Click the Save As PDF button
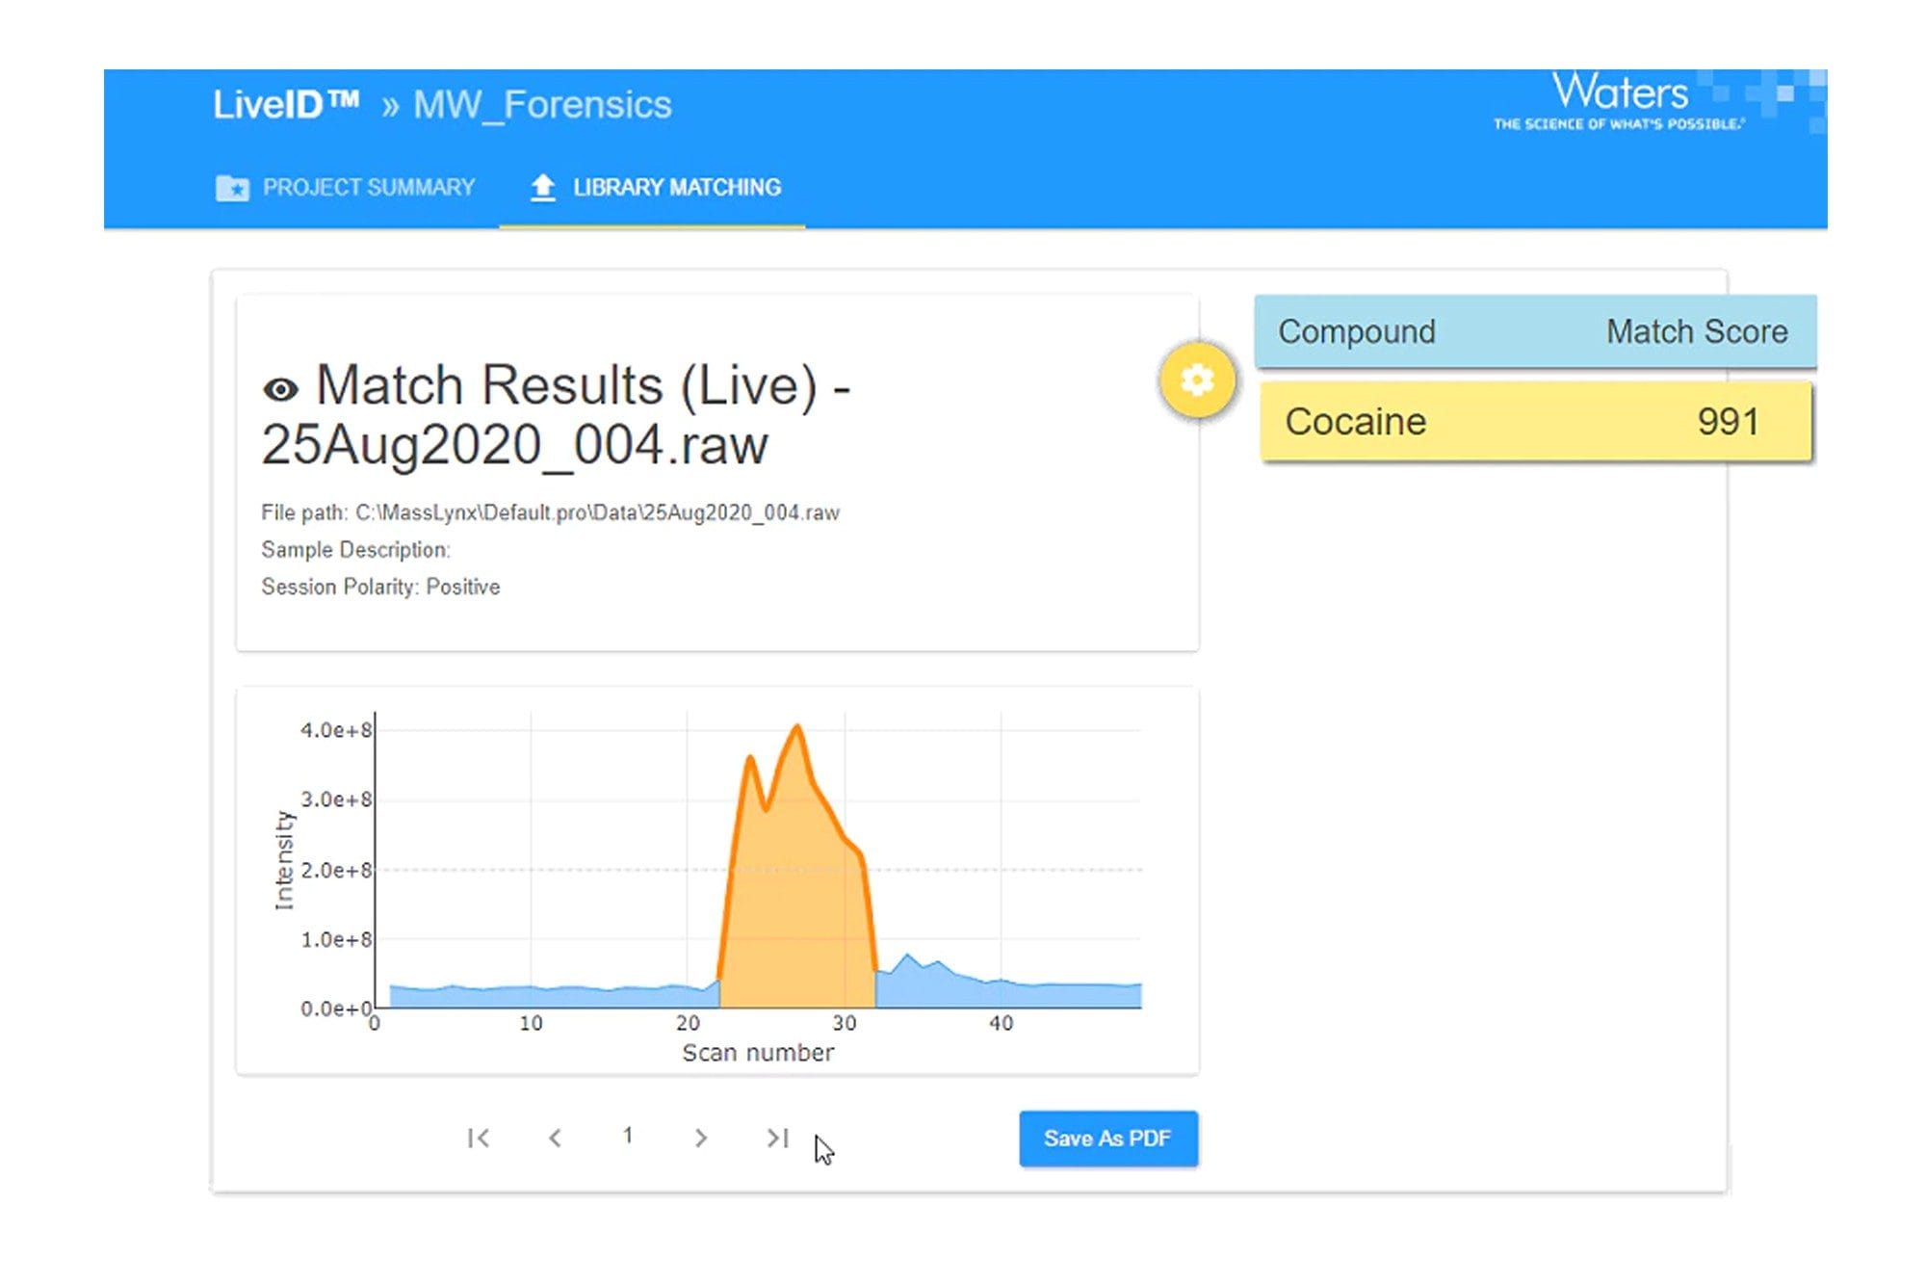 pyautogui.click(x=1108, y=1139)
